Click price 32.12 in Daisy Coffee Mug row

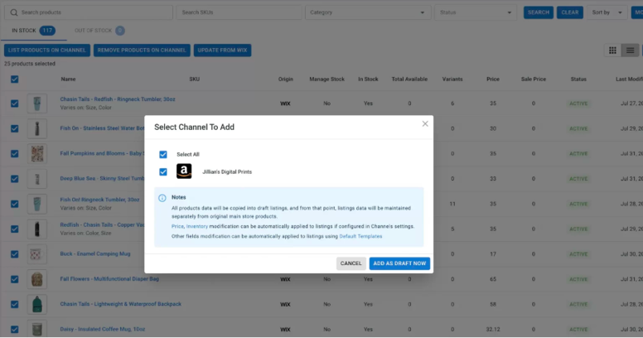tap(493, 330)
